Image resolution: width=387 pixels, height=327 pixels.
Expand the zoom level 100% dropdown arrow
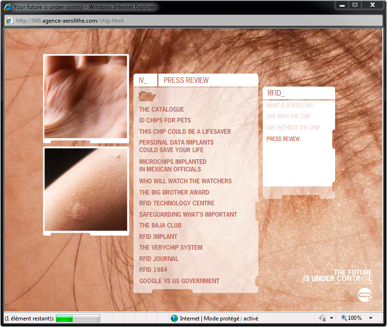click(x=370, y=319)
